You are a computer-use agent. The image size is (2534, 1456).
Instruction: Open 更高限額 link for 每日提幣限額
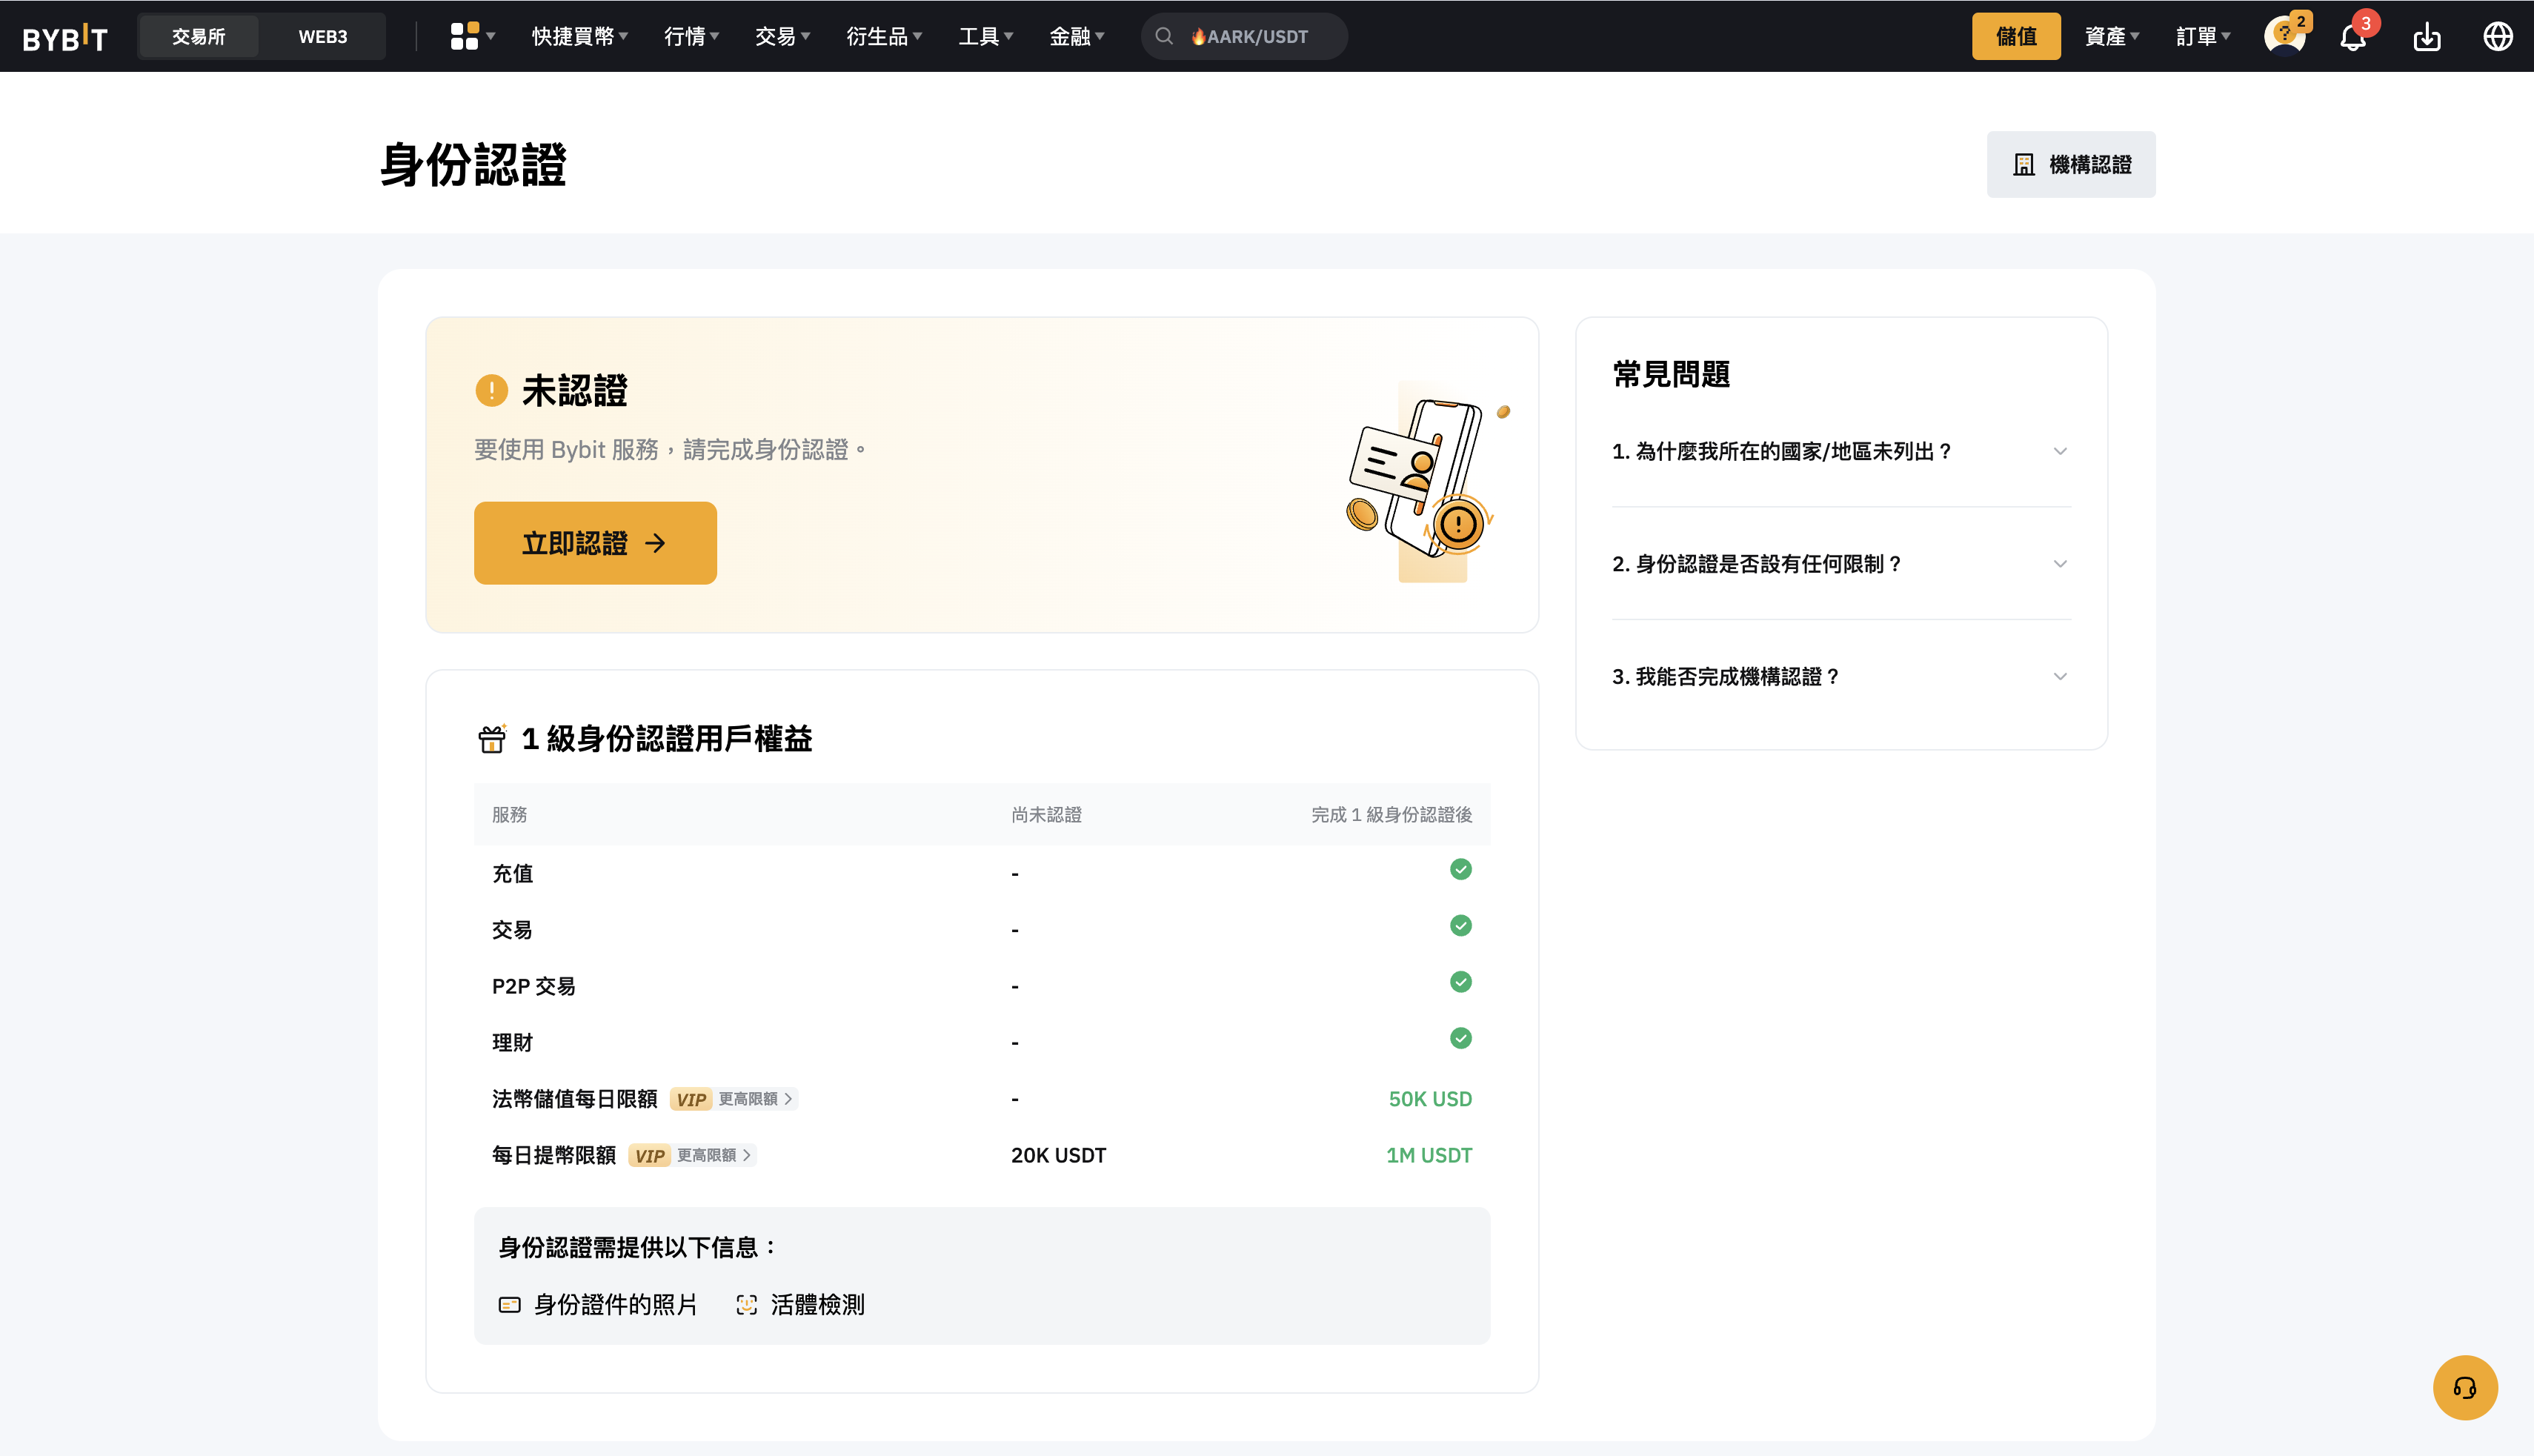click(714, 1155)
